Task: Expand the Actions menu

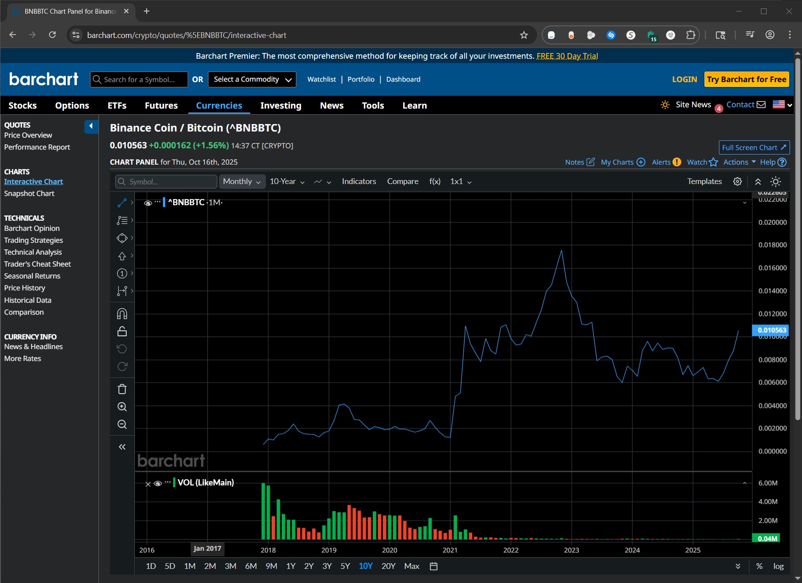Action: coord(740,162)
